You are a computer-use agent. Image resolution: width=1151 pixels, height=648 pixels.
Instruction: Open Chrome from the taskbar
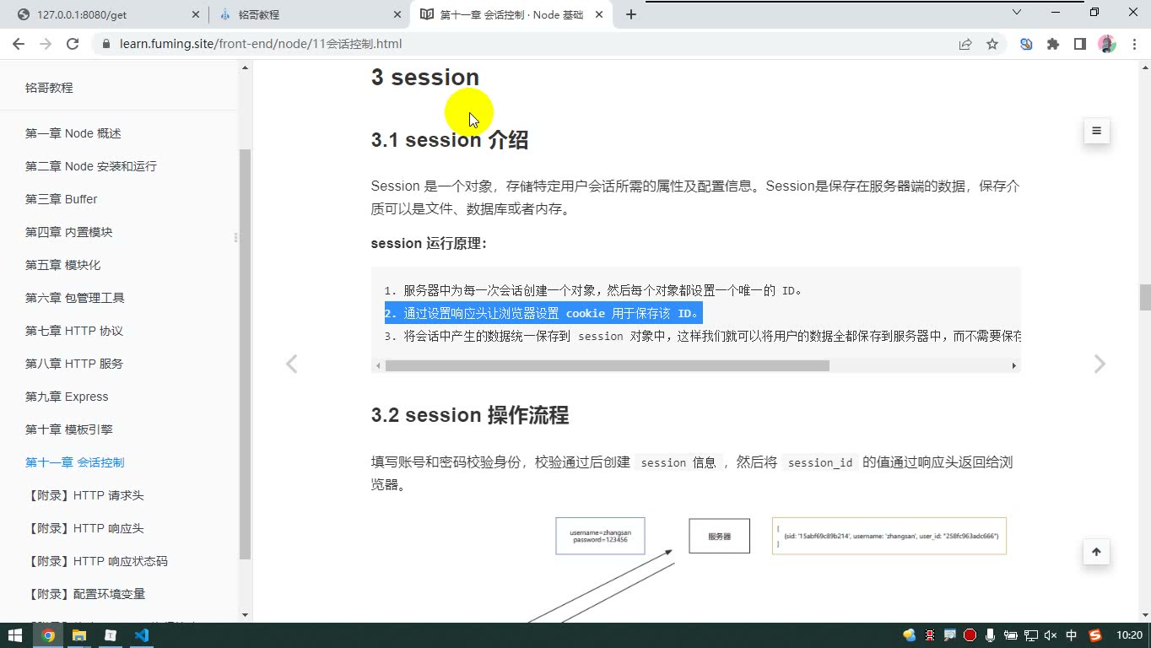(48, 635)
